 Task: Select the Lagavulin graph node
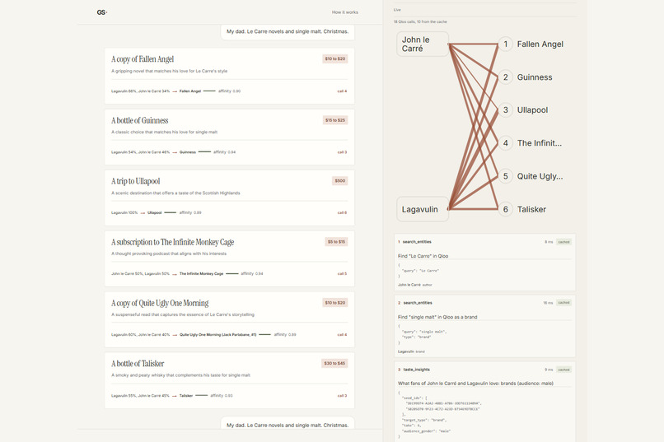pos(422,209)
